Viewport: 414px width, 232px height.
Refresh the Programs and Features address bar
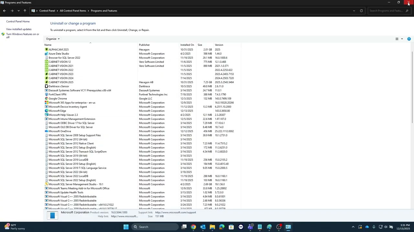click(x=361, y=11)
